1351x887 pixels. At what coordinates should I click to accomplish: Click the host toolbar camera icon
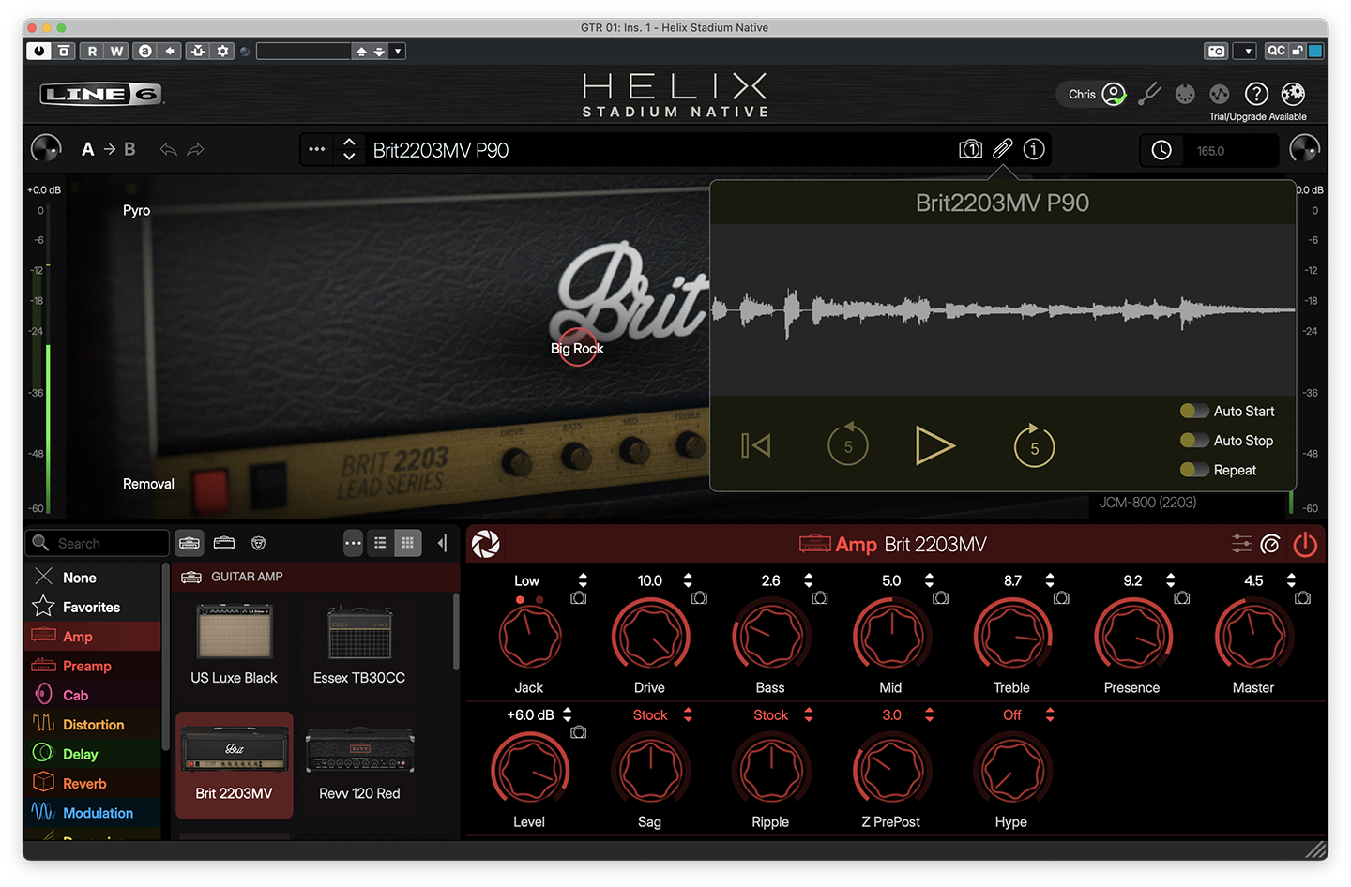(1217, 51)
